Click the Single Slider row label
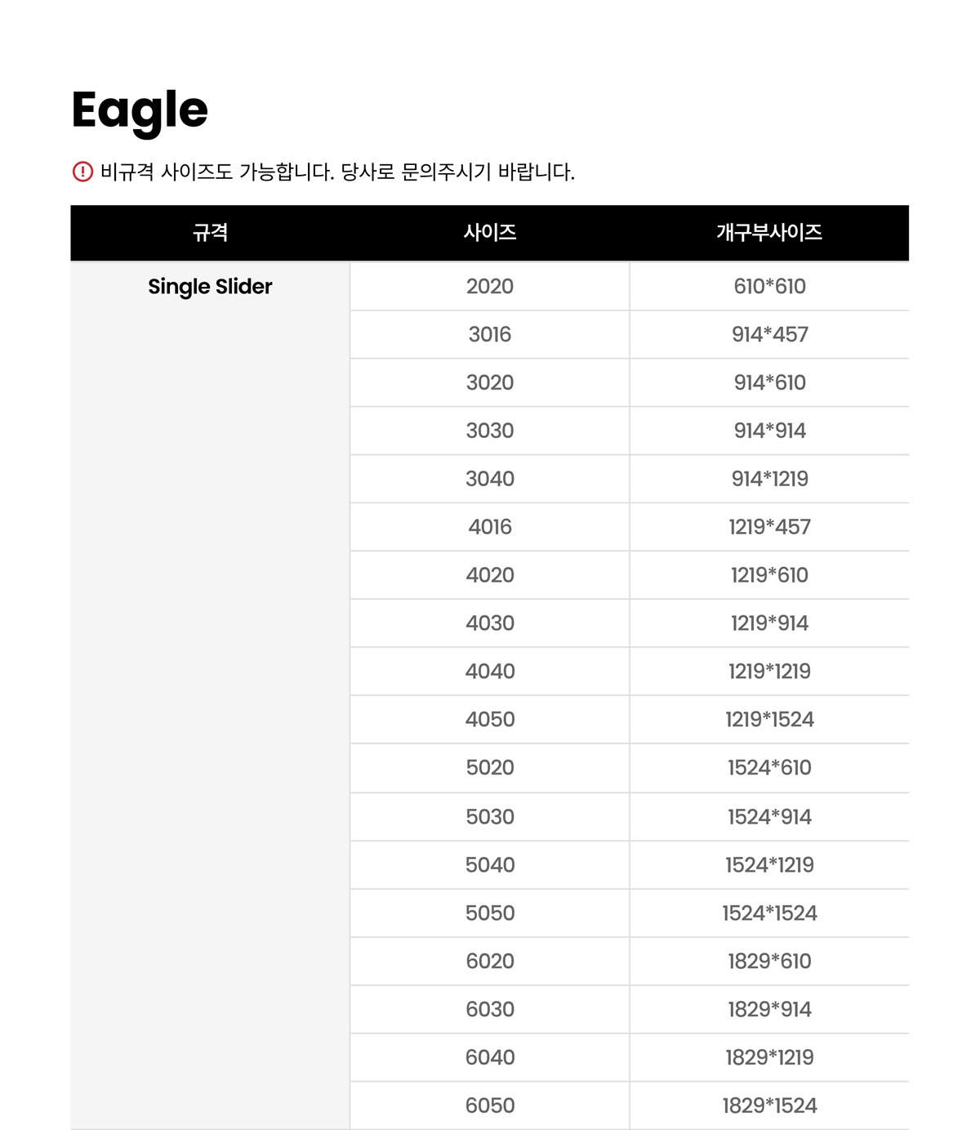Viewport: 980px width, 1130px height. (210, 287)
